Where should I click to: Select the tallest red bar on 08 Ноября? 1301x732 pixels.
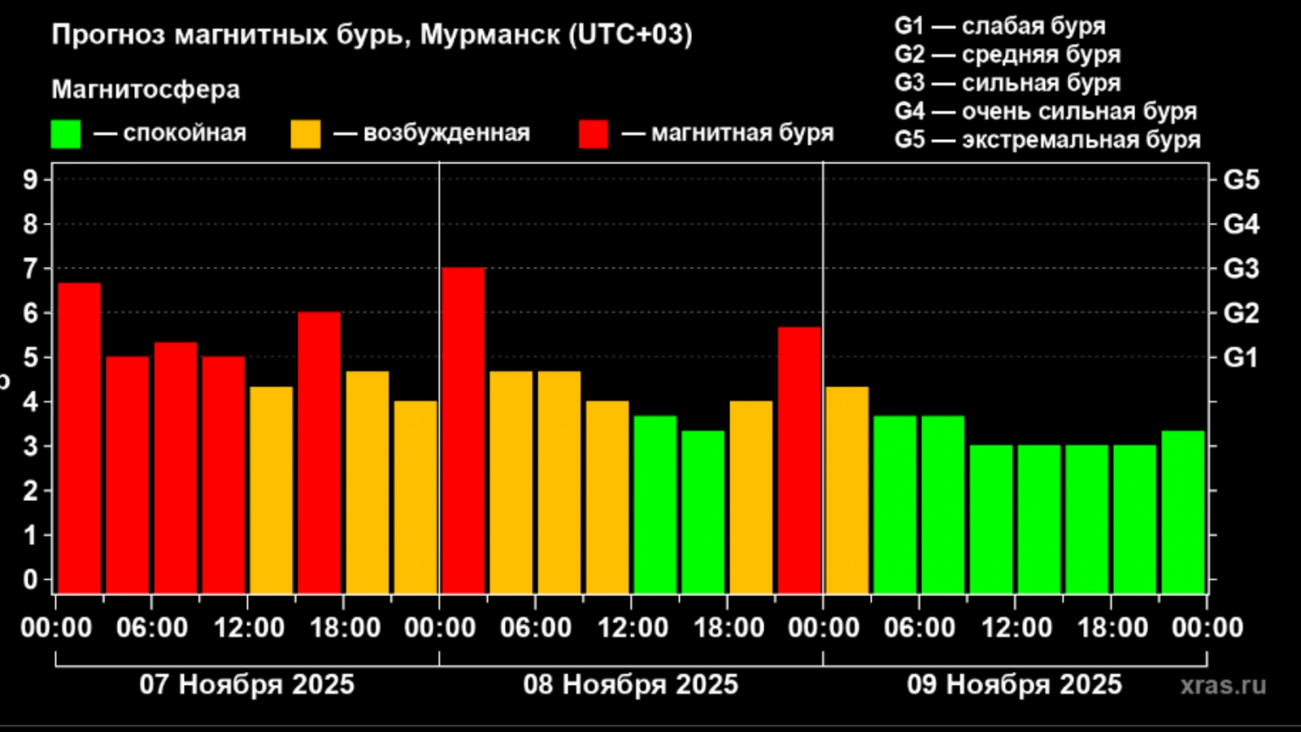tap(463, 430)
